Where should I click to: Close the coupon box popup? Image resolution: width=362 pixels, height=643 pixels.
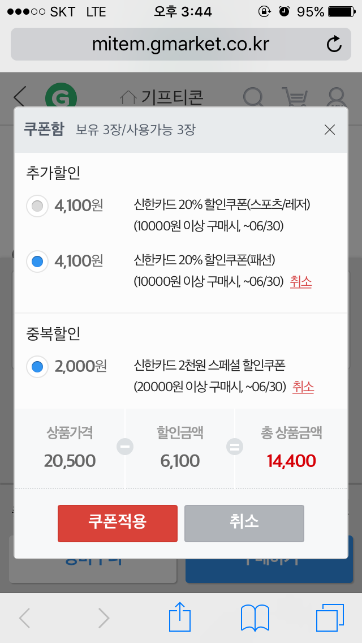[x=330, y=130]
